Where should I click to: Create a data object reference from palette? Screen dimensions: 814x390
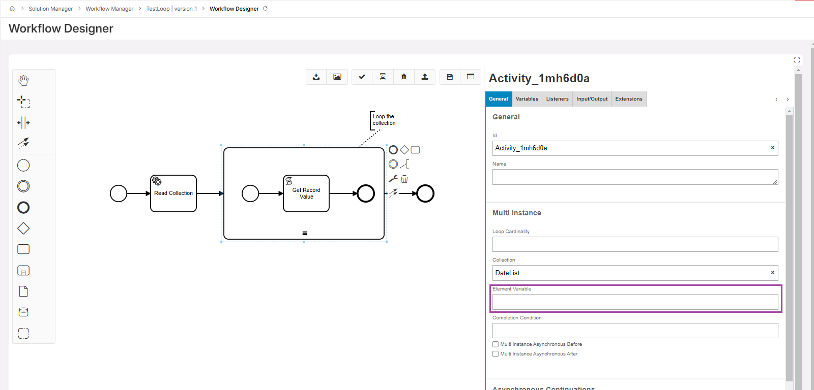click(x=23, y=291)
